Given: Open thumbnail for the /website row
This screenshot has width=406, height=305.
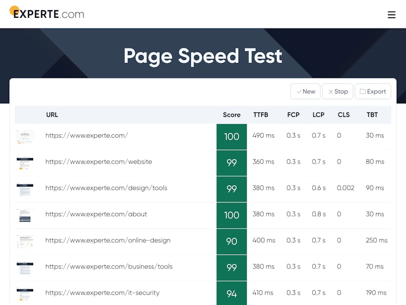Looking at the screenshot, I should (25, 163).
